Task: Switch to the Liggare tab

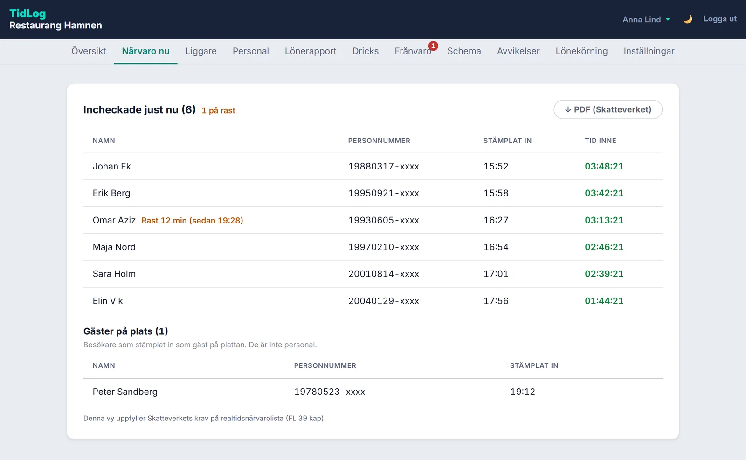Action: coord(201,51)
